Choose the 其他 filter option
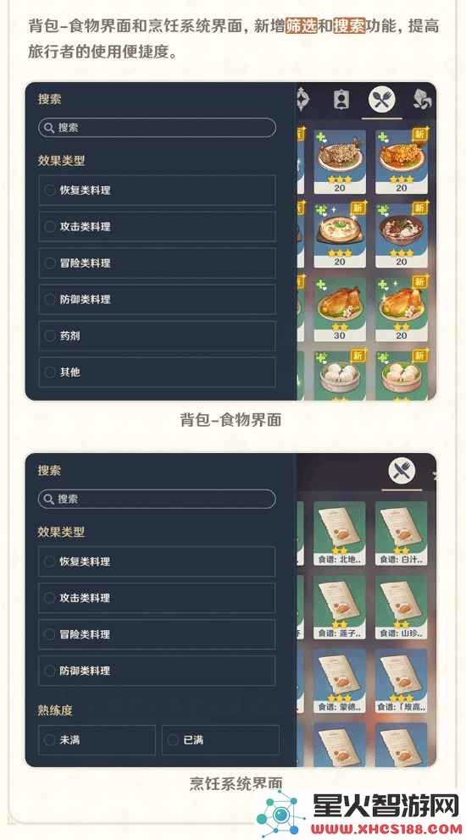The width and height of the screenshot is (466, 840). click(157, 372)
